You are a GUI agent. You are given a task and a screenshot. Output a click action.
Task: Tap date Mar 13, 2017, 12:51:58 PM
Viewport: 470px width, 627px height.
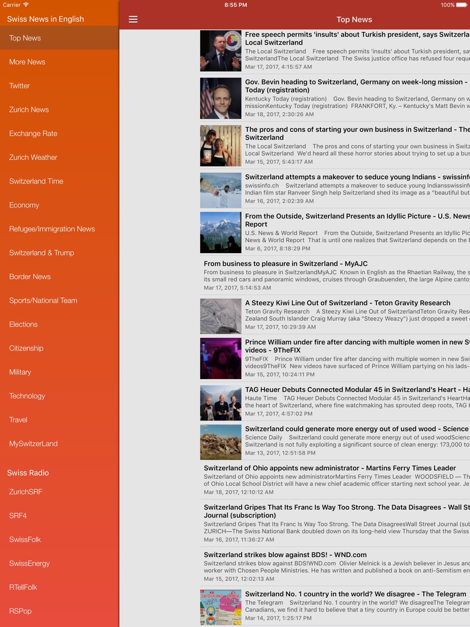[280, 453]
